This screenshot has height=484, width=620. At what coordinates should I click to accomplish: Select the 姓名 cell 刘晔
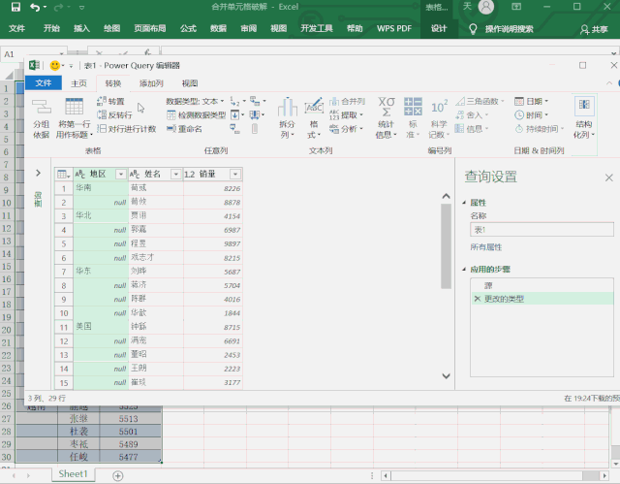[x=156, y=272]
